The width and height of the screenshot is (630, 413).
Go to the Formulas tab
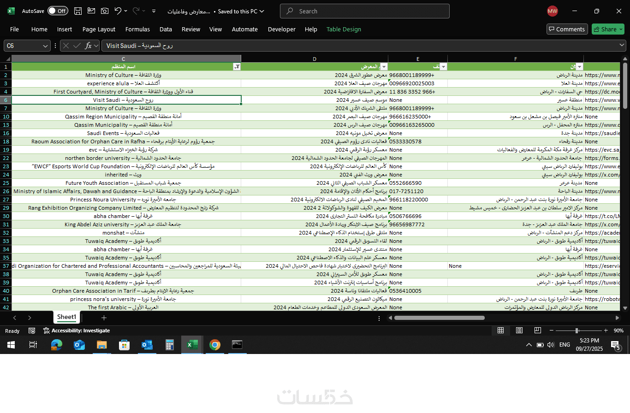coord(137,29)
